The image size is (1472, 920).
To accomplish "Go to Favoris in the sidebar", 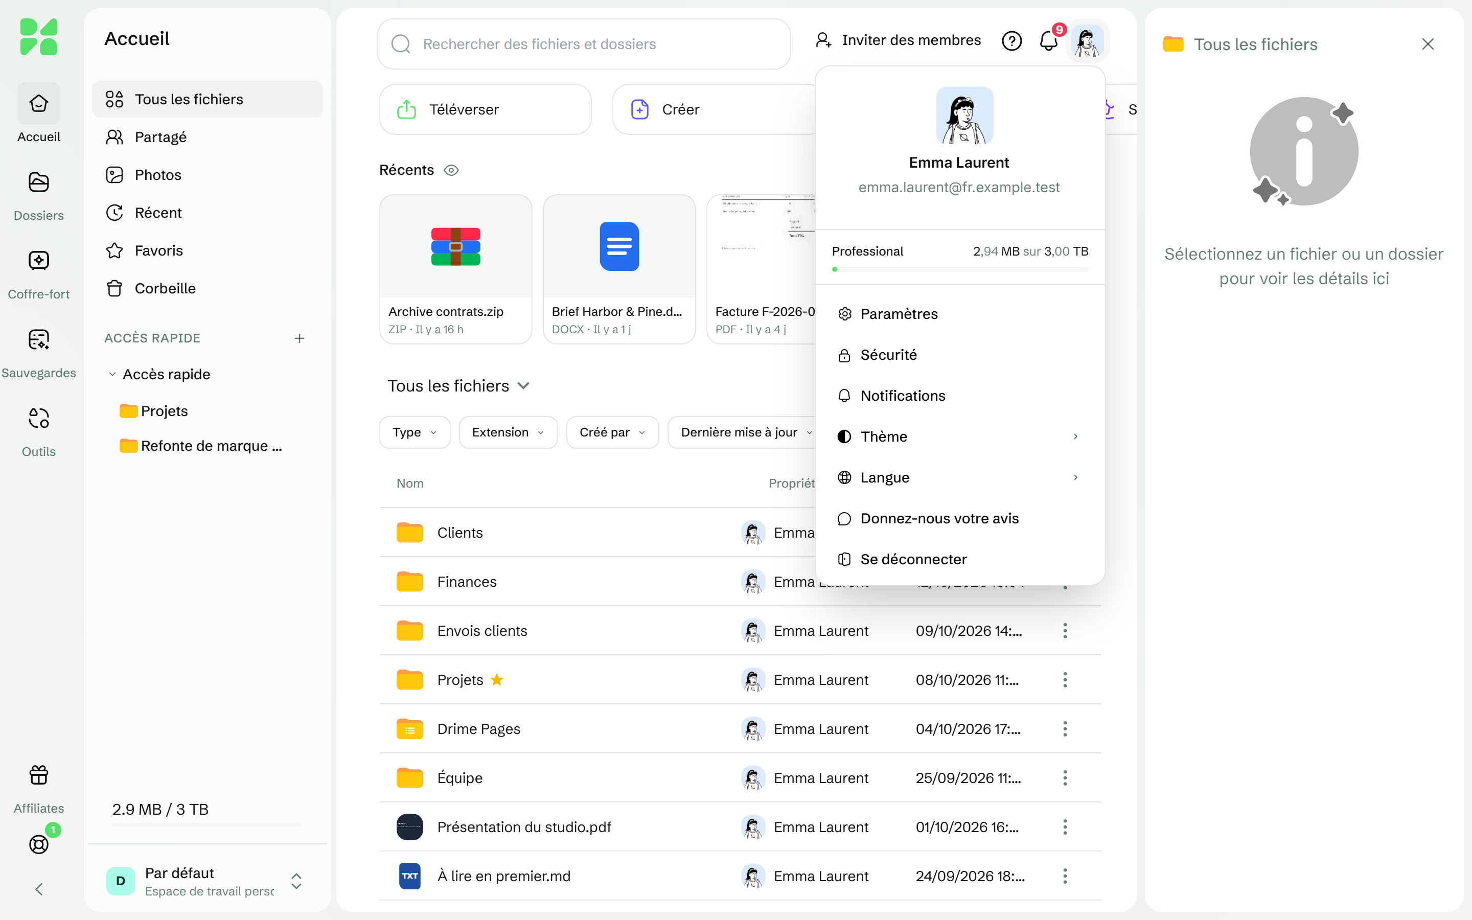I will (x=207, y=250).
